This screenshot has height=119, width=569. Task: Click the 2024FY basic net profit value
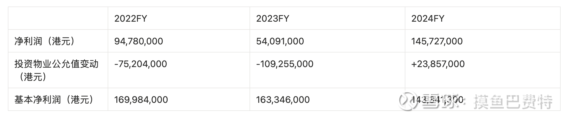tap(437, 100)
